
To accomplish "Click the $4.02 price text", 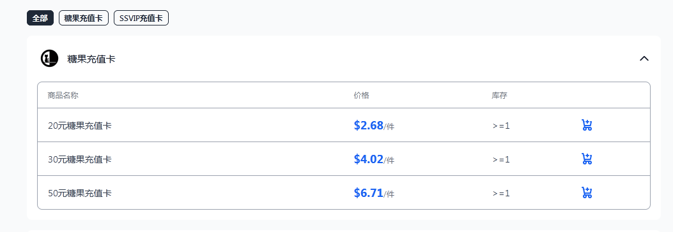I will (x=368, y=159).
